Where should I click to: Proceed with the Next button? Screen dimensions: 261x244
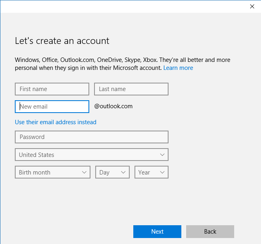157,232
